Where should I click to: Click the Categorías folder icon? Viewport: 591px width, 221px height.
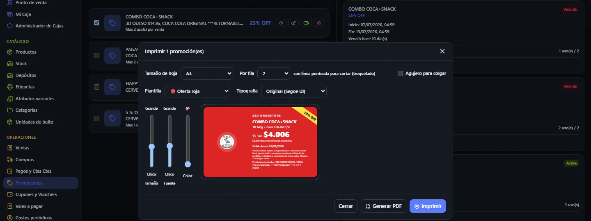point(10,110)
